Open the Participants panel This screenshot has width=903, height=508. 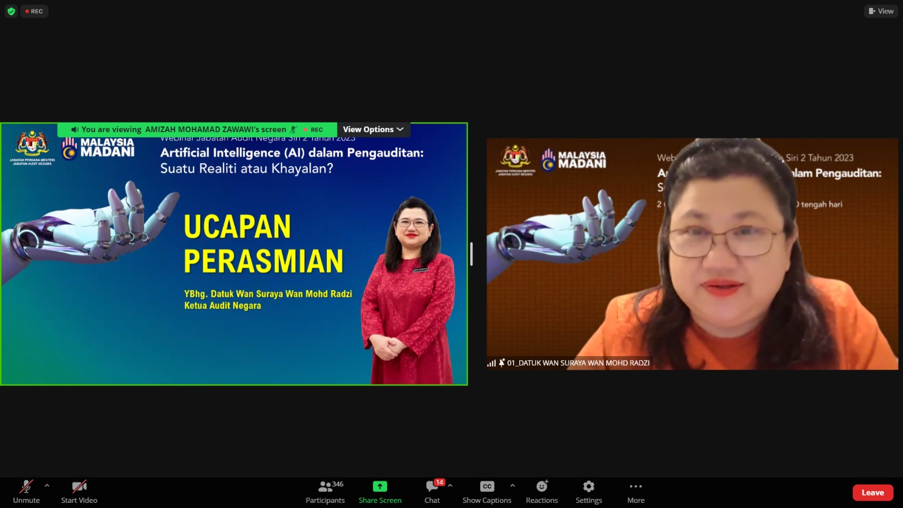click(325, 492)
